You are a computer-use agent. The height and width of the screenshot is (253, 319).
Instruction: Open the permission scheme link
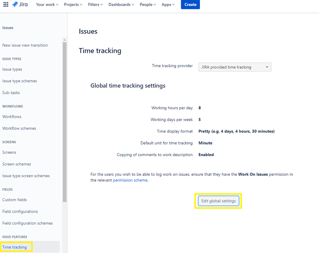pos(130,180)
